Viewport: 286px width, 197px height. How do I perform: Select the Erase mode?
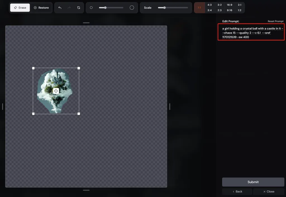click(x=20, y=8)
